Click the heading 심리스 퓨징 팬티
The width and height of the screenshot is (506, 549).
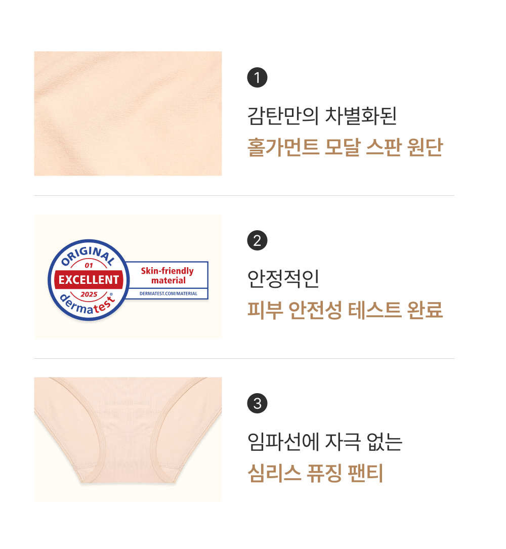[x=315, y=473]
